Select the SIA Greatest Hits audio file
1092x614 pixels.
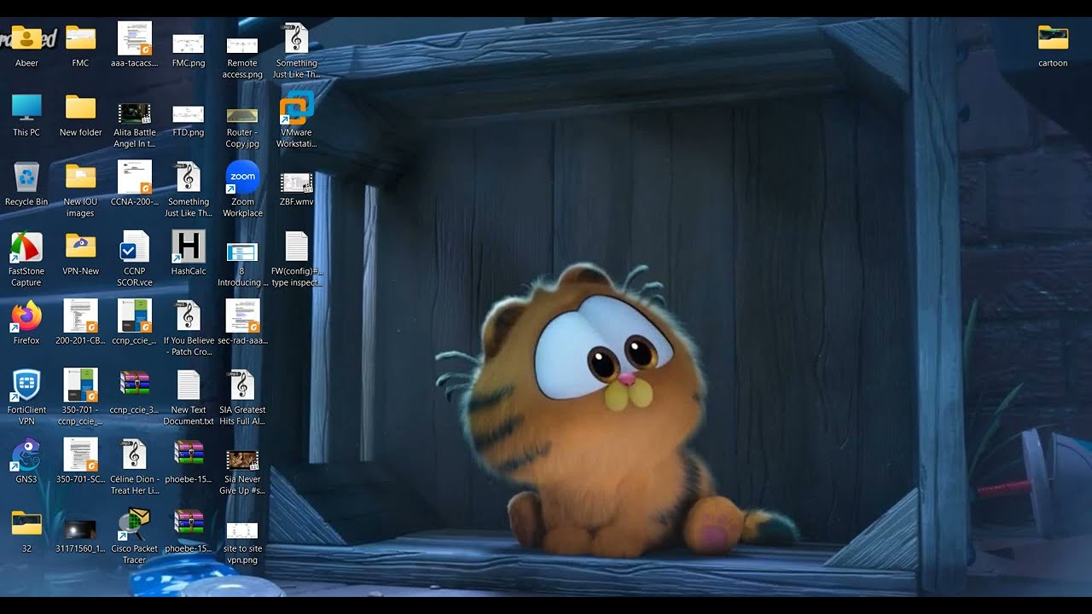point(242,397)
